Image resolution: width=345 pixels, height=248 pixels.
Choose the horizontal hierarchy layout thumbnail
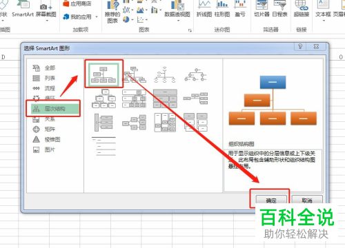(135, 123)
